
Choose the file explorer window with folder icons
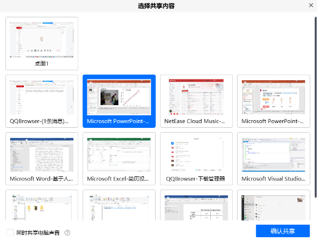pos(42,205)
